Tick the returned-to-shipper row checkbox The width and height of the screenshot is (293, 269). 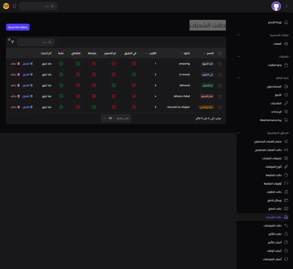pos(220,107)
